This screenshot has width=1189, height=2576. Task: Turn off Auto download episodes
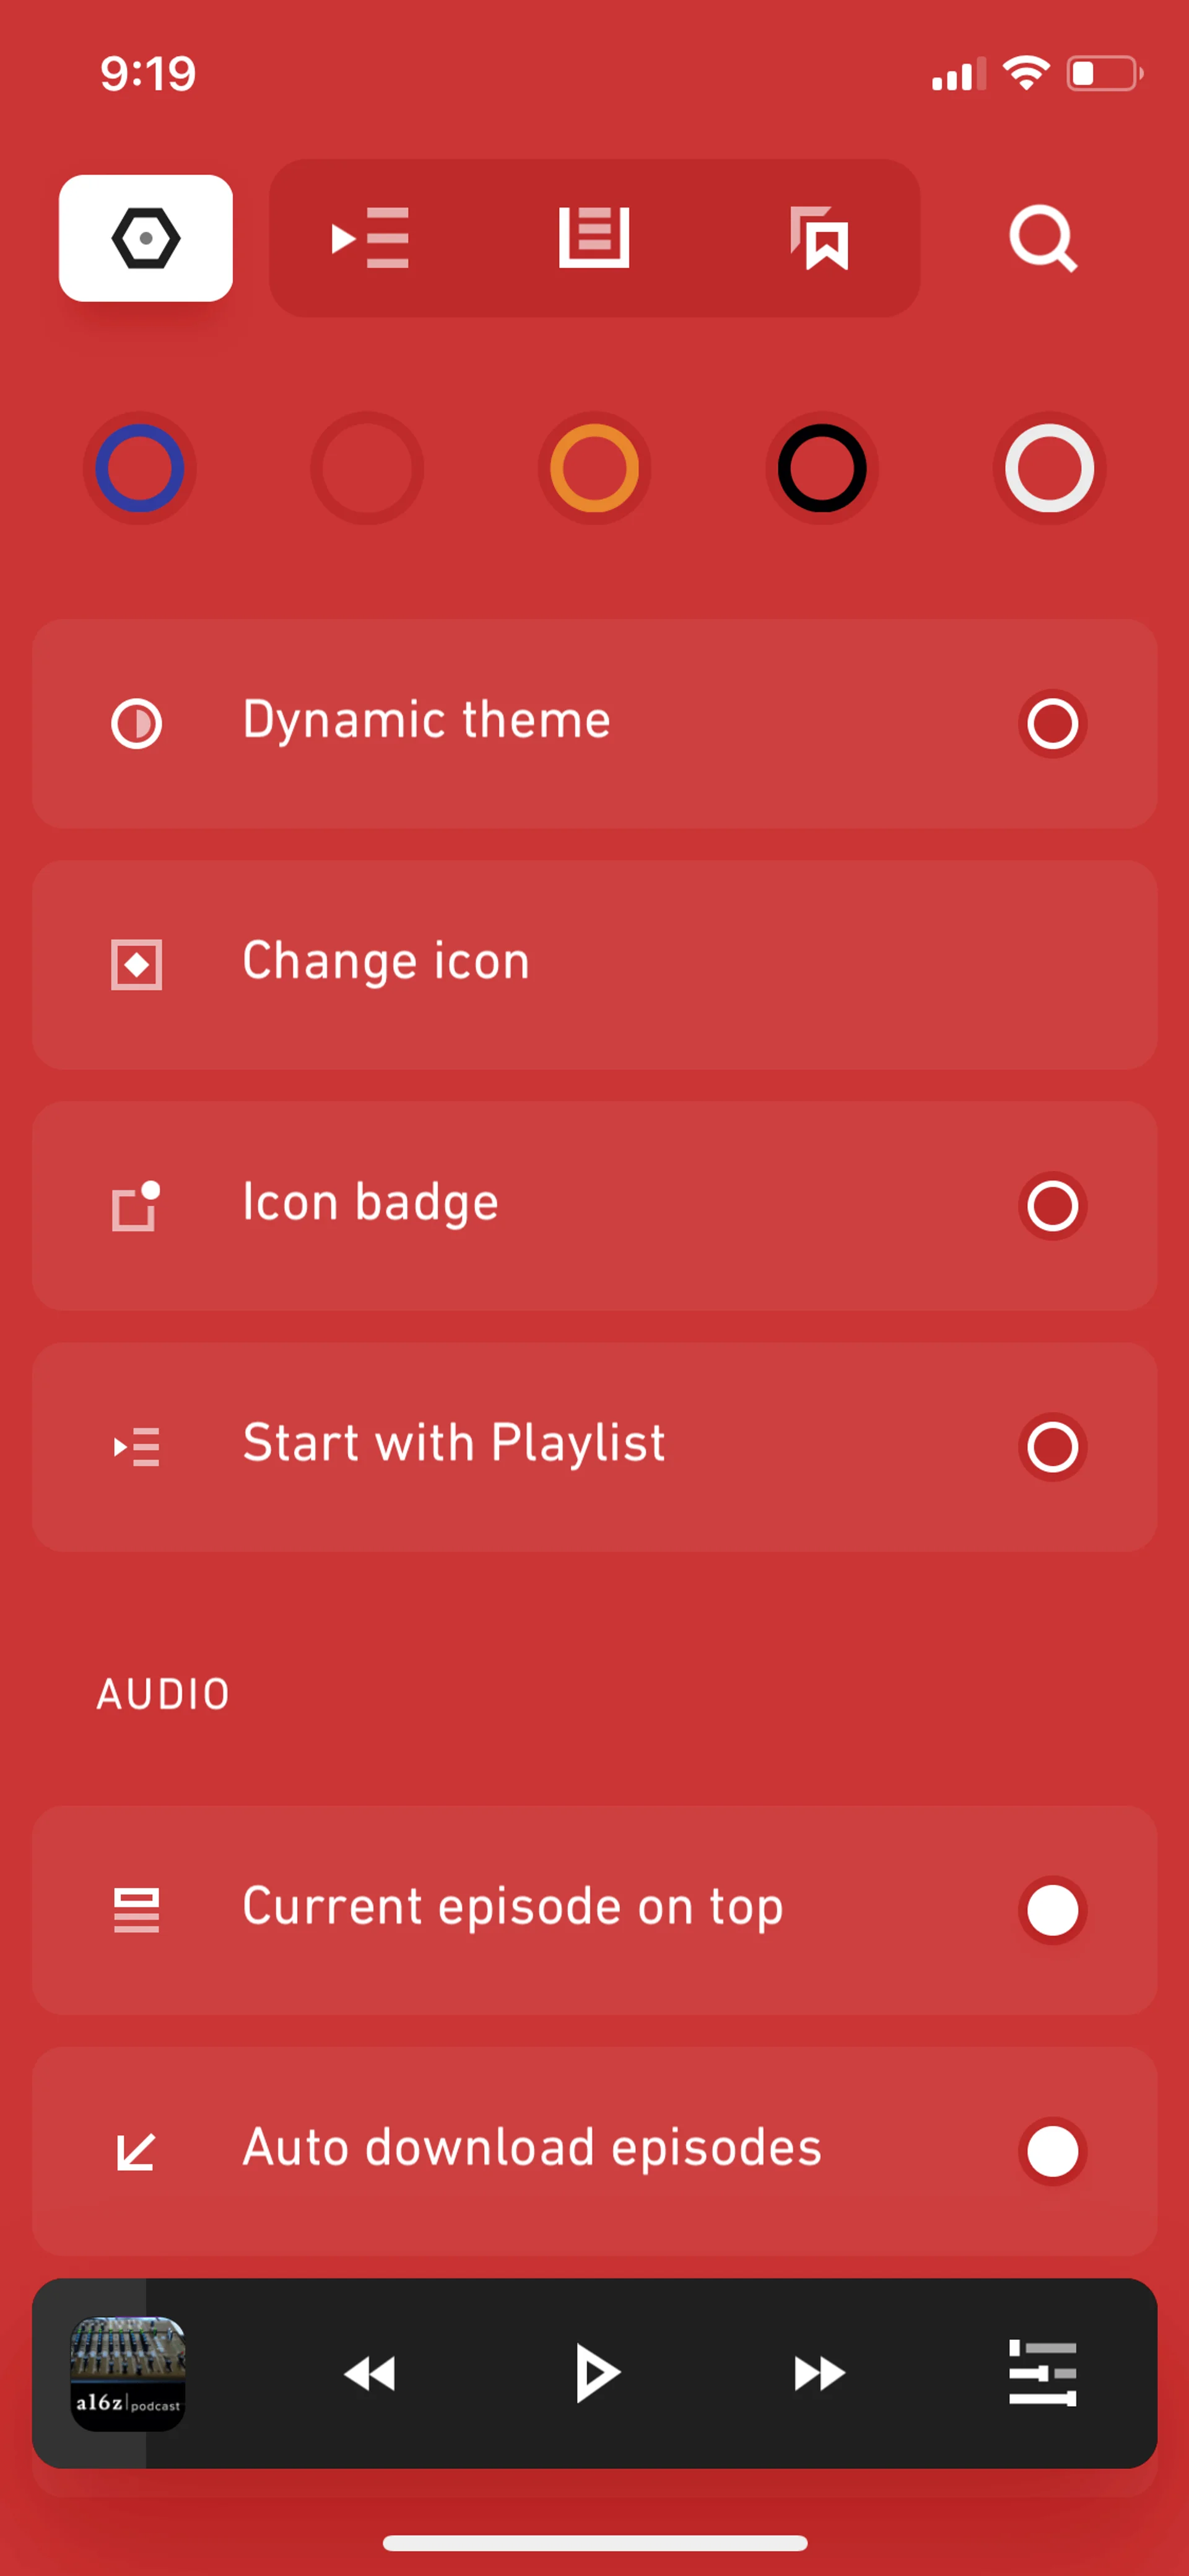click(1052, 2150)
